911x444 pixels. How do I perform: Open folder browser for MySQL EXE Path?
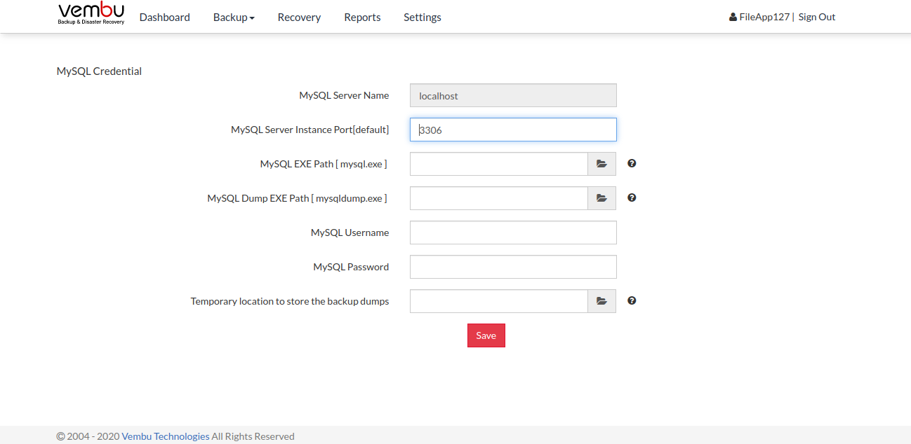click(601, 164)
